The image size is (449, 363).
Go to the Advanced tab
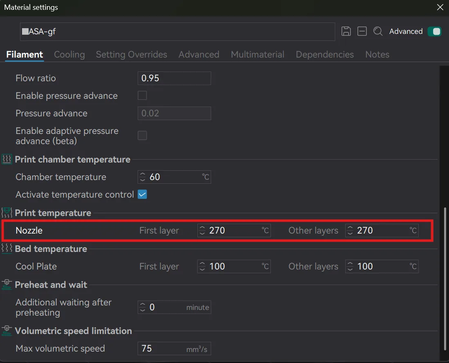click(x=199, y=54)
